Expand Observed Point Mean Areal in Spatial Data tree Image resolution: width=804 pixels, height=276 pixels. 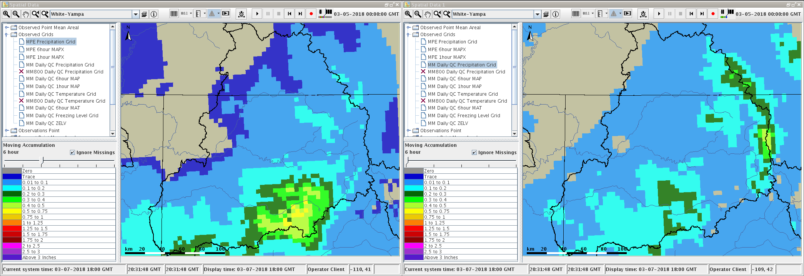pos(7,28)
